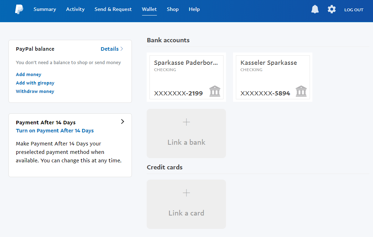Click the Link a card tile
Viewport: 373px width, 237px height.
tap(186, 204)
